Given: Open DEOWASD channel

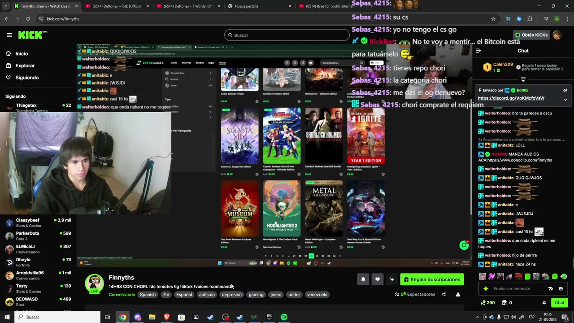Looking at the screenshot, I should coord(38,301).
